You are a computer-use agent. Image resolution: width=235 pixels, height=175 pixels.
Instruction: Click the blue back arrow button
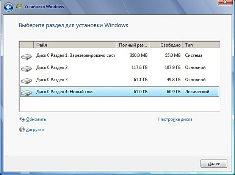8,6
